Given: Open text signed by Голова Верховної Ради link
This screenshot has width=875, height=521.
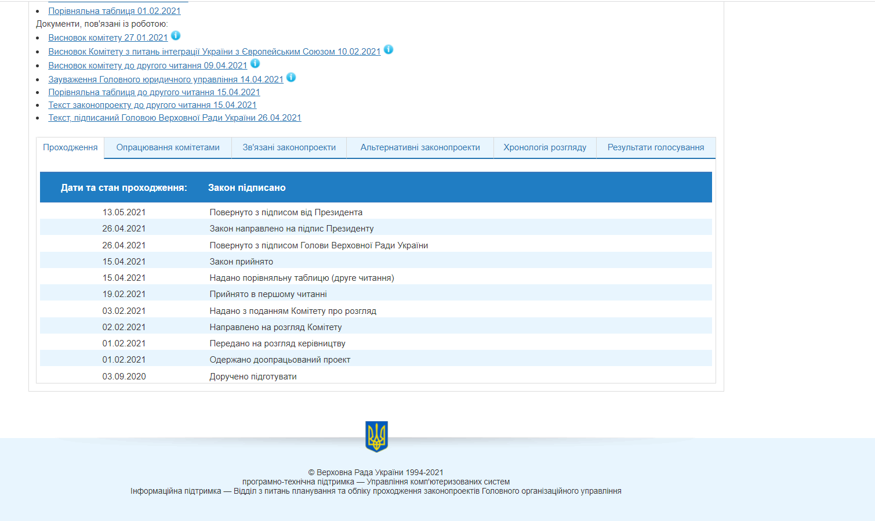Looking at the screenshot, I should point(175,118).
